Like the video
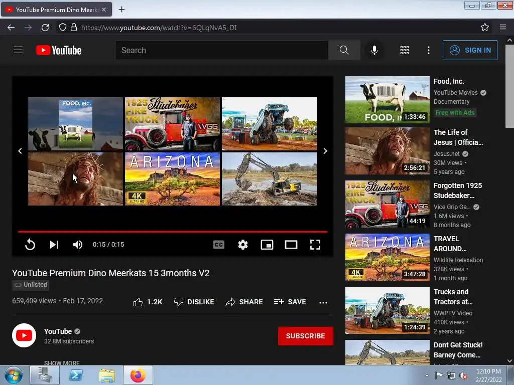Screen dimensions: 514x385 pos(148,302)
